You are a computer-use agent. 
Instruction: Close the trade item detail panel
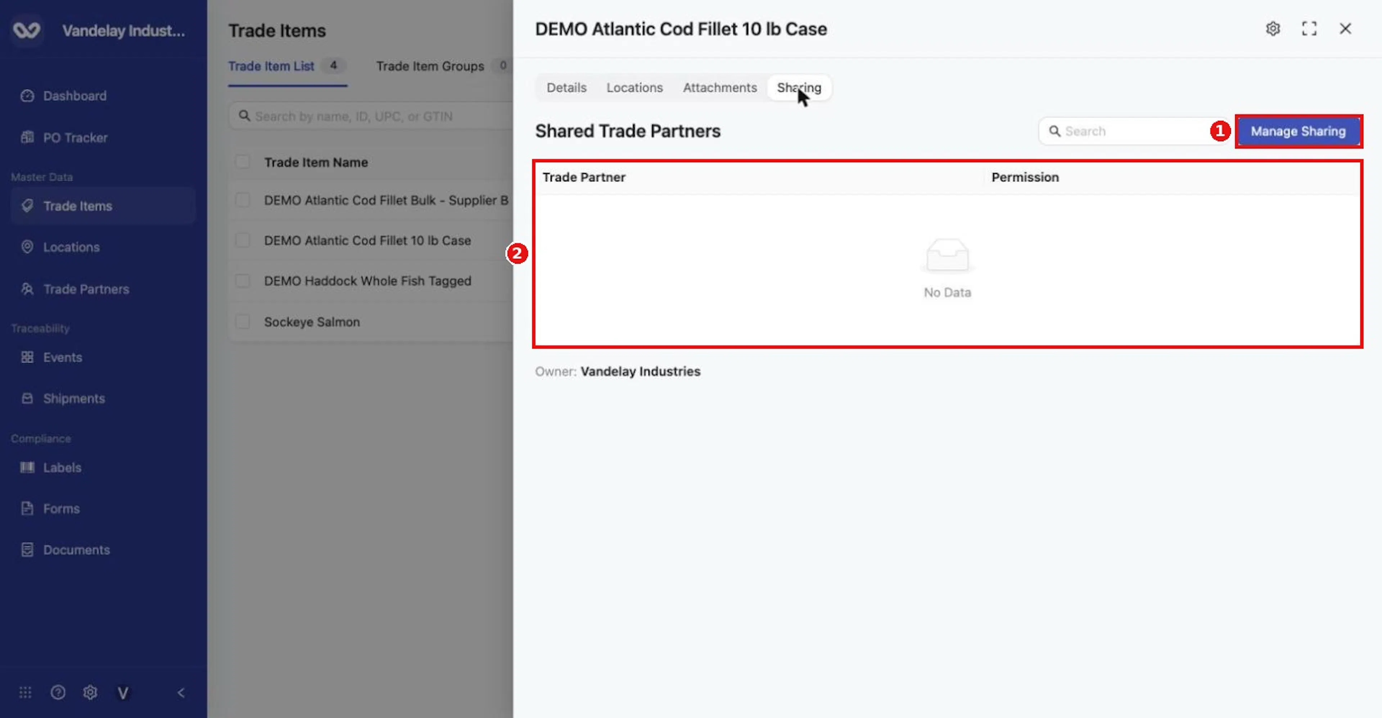[1345, 29]
